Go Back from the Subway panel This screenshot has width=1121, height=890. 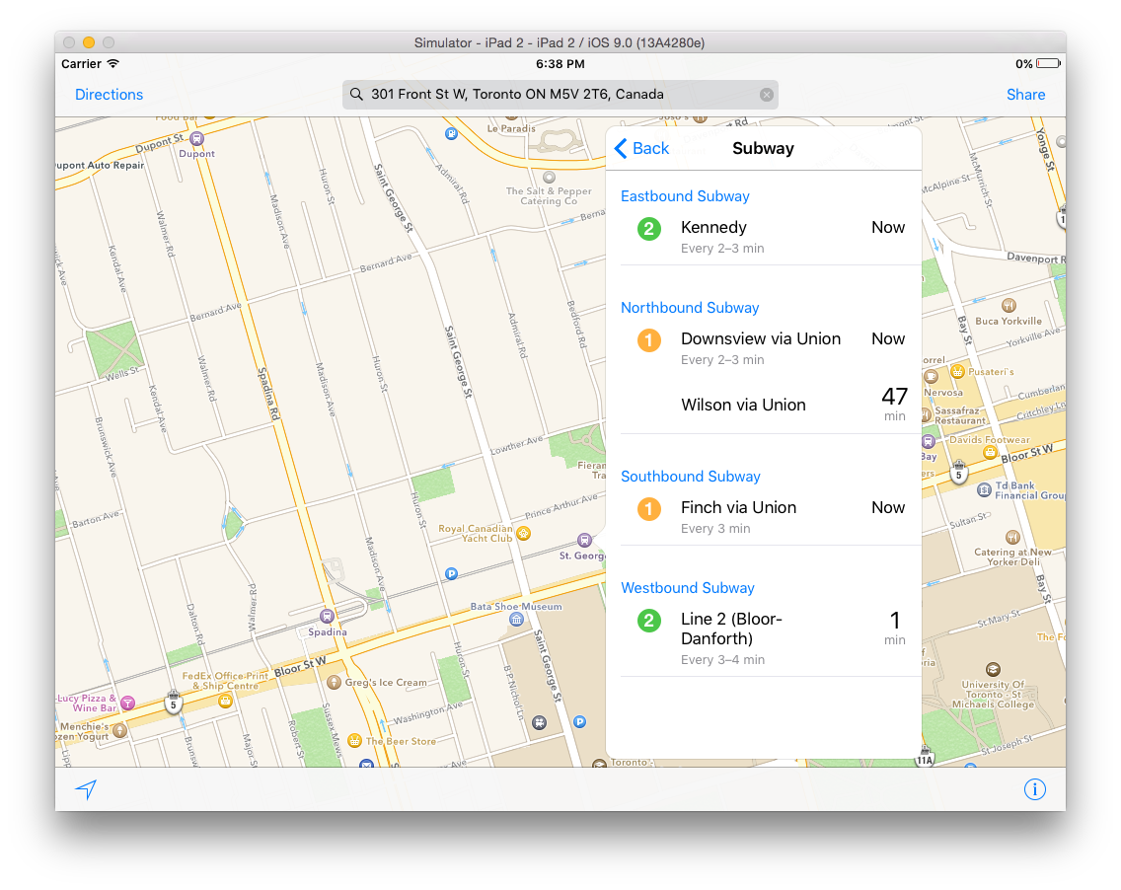click(x=641, y=148)
